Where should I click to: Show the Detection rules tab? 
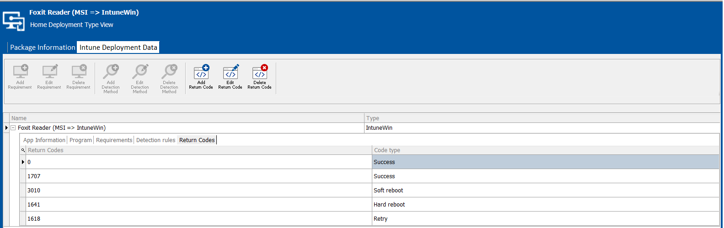pyautogui.click(x=156, y=140)
